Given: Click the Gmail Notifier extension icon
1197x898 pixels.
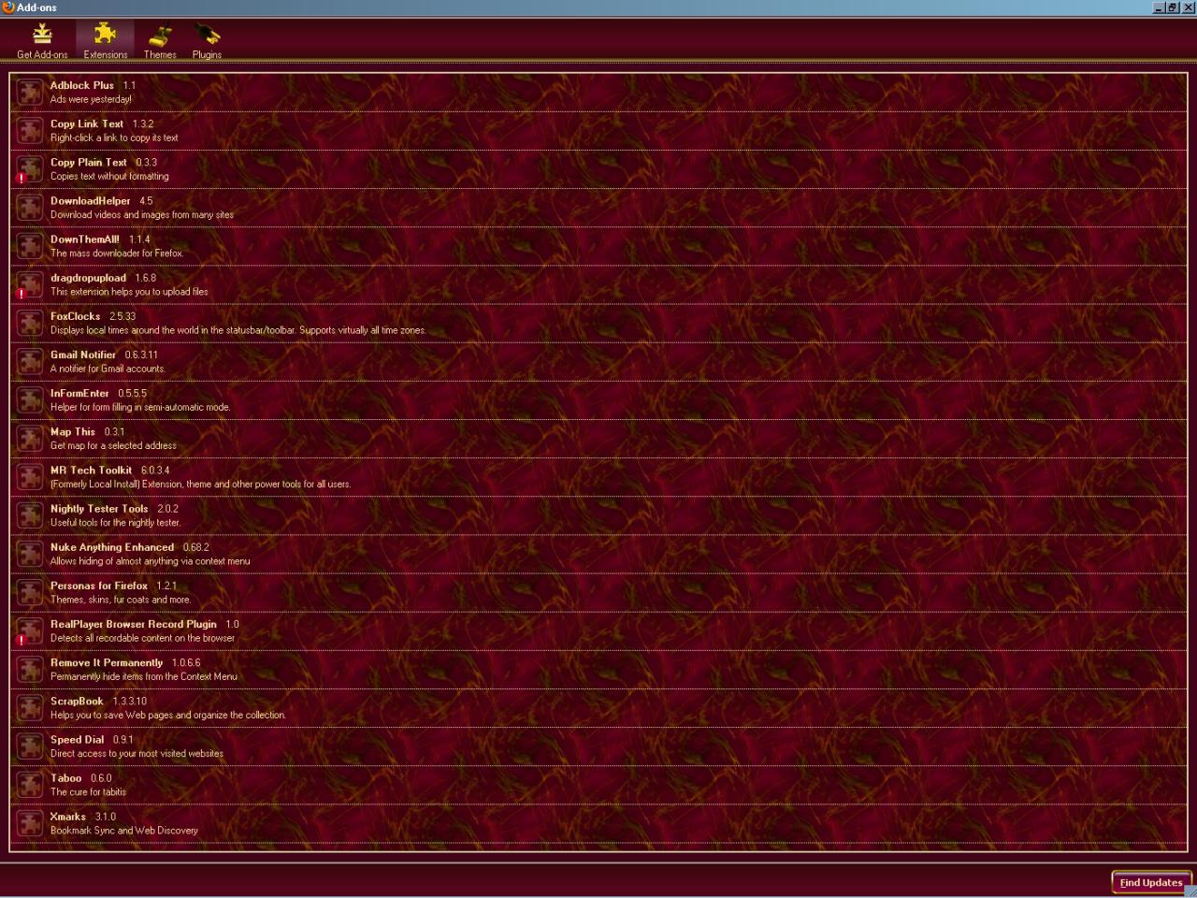Looking at the screenshot, I should (x=30, y=361).
